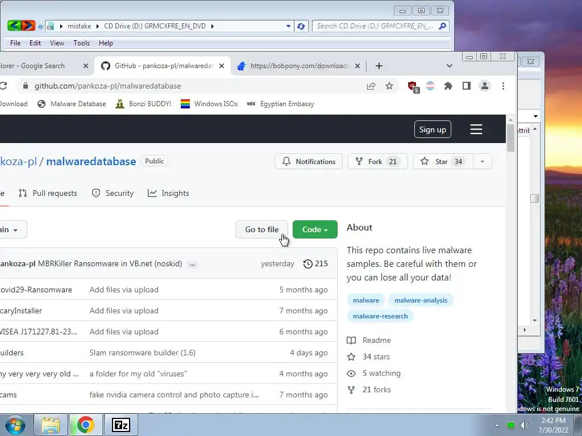The width and height of the screenshot is (582, 436).
Task: Open the Windows Start orb
Action: [x=15, y=425]
